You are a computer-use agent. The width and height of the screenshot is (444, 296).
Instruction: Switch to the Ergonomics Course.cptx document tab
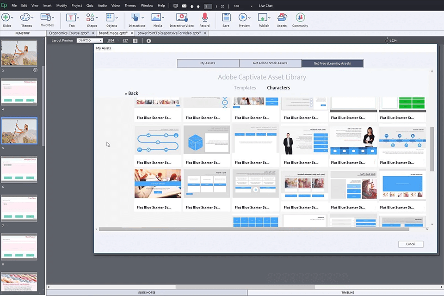tap(69, 33)
